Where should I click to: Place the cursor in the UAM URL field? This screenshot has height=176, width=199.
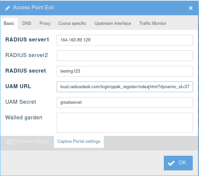[125, 87]
